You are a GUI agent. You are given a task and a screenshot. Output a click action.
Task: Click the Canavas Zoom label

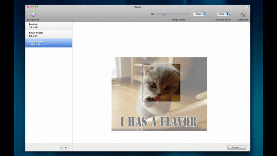[223, 20]
